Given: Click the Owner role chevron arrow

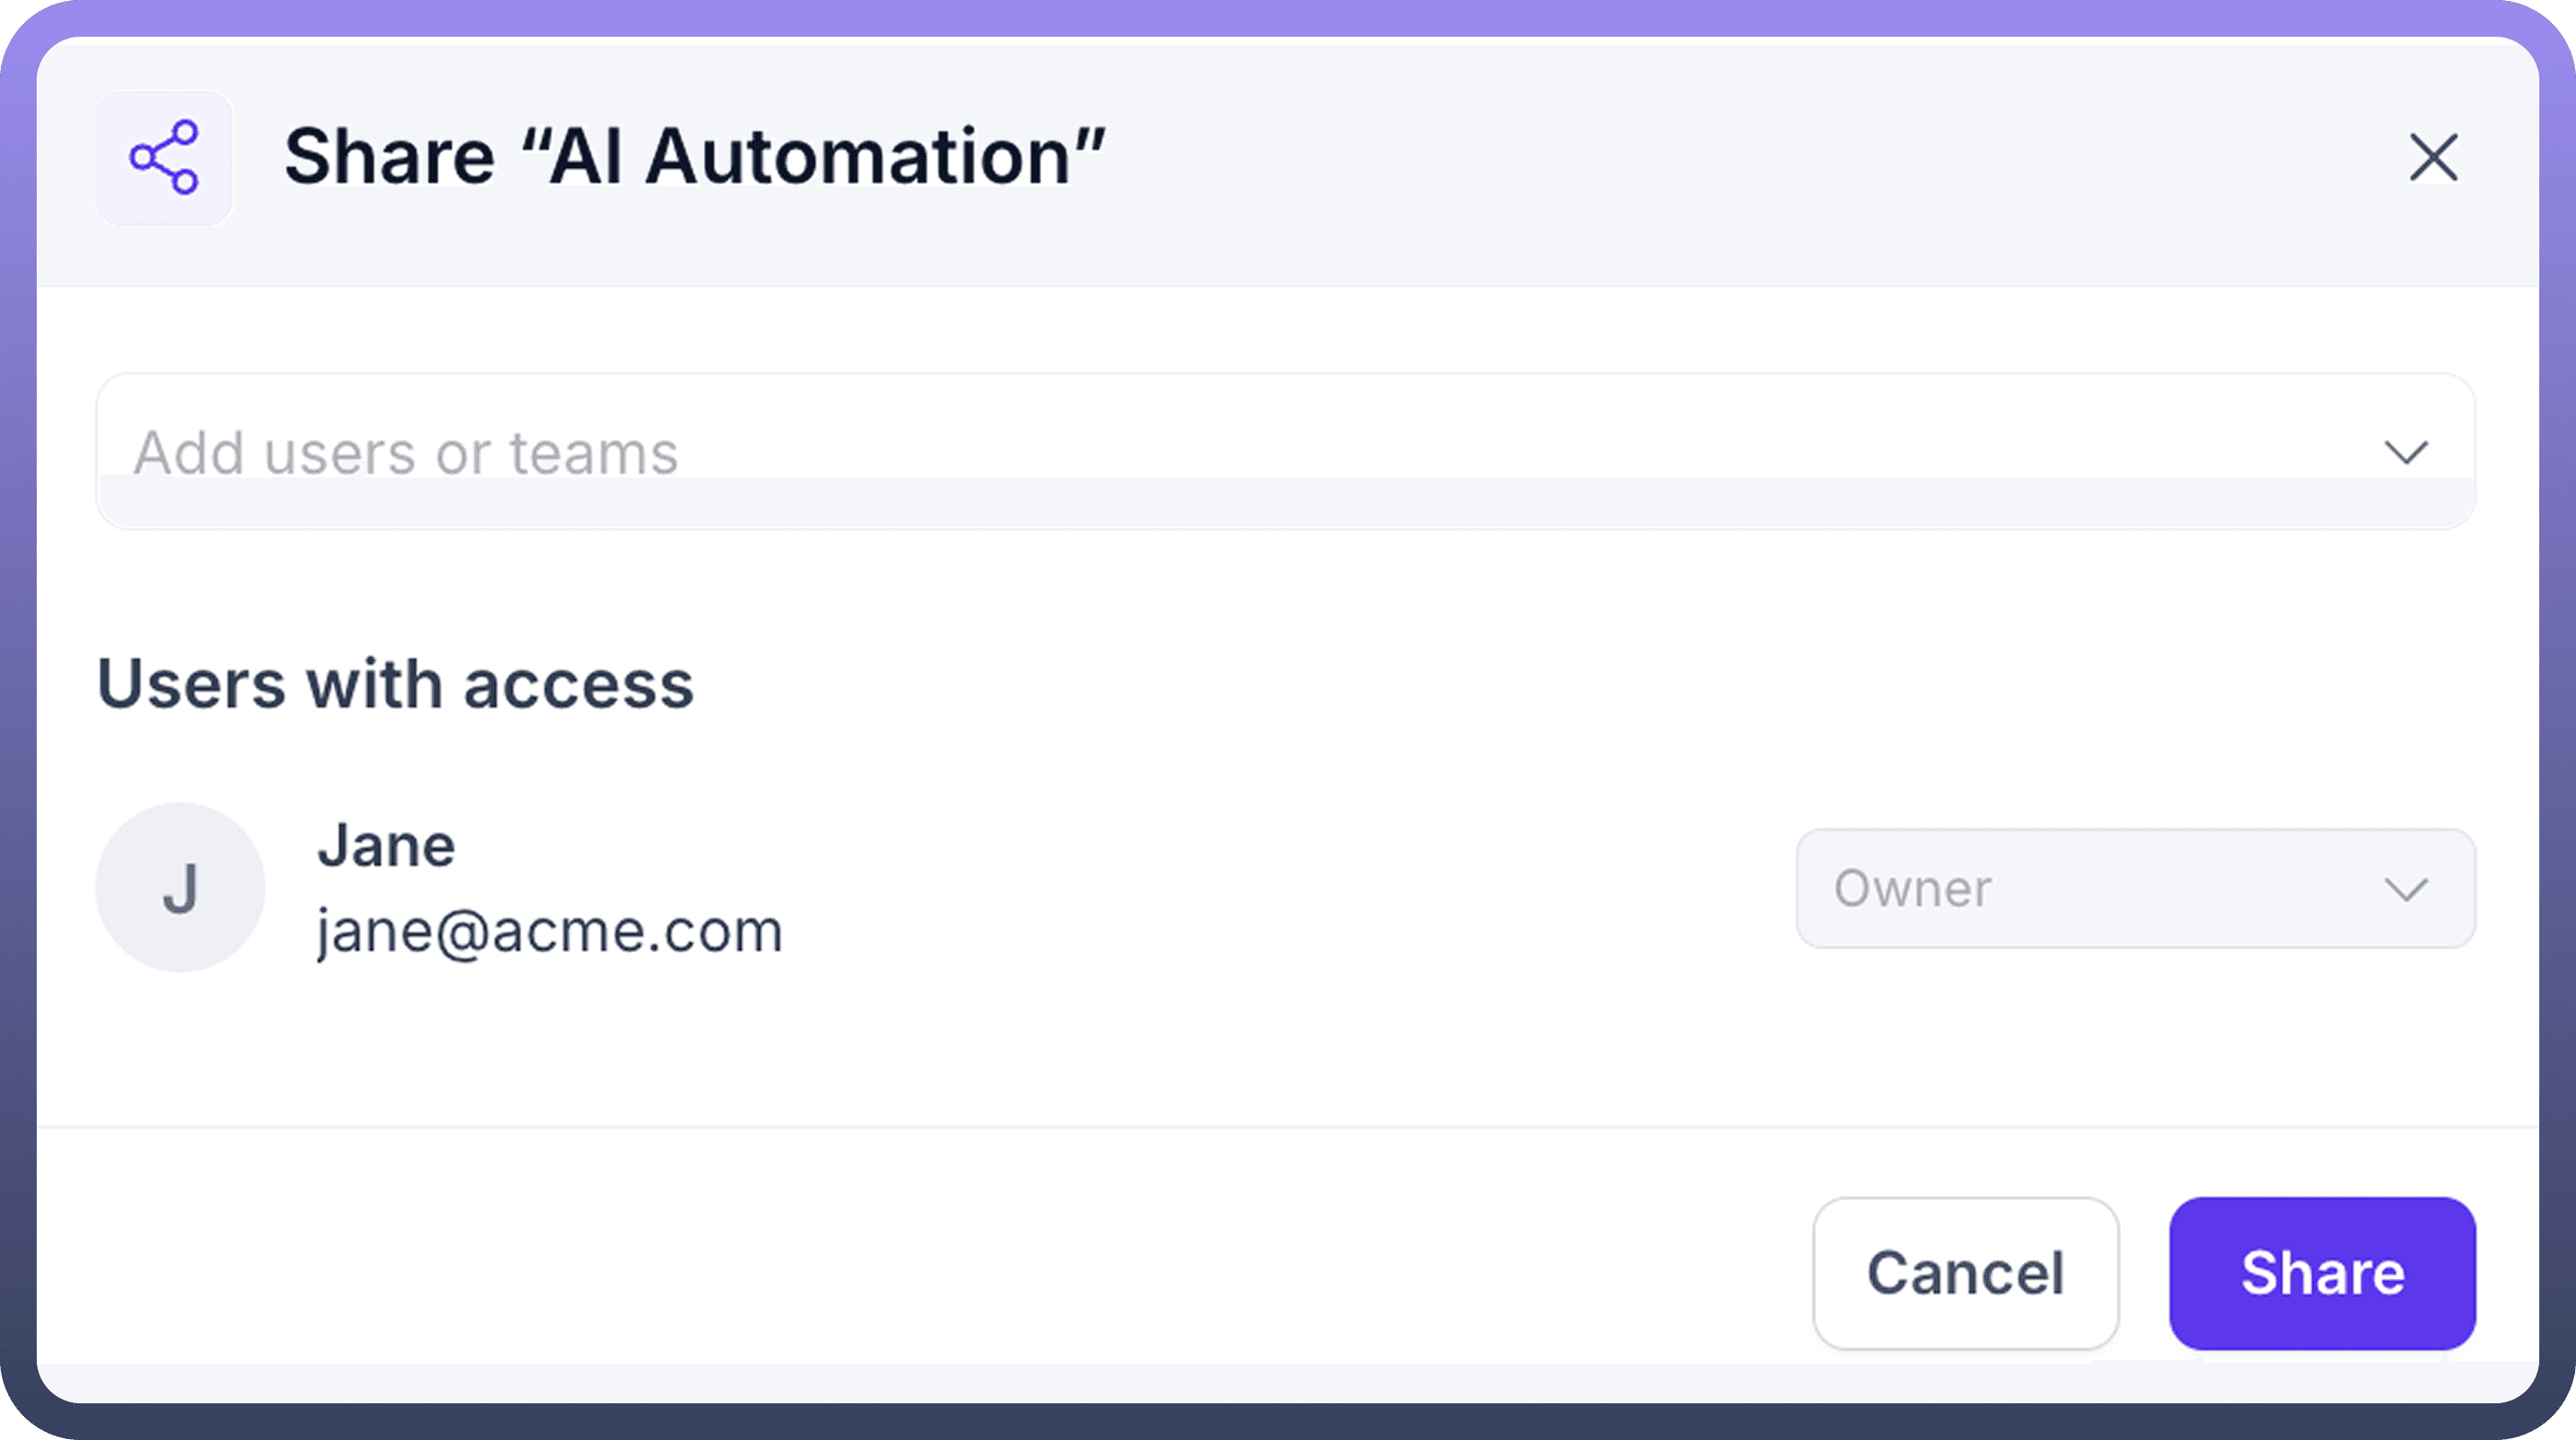Looking at the screenshot, I should (2405, 889).
